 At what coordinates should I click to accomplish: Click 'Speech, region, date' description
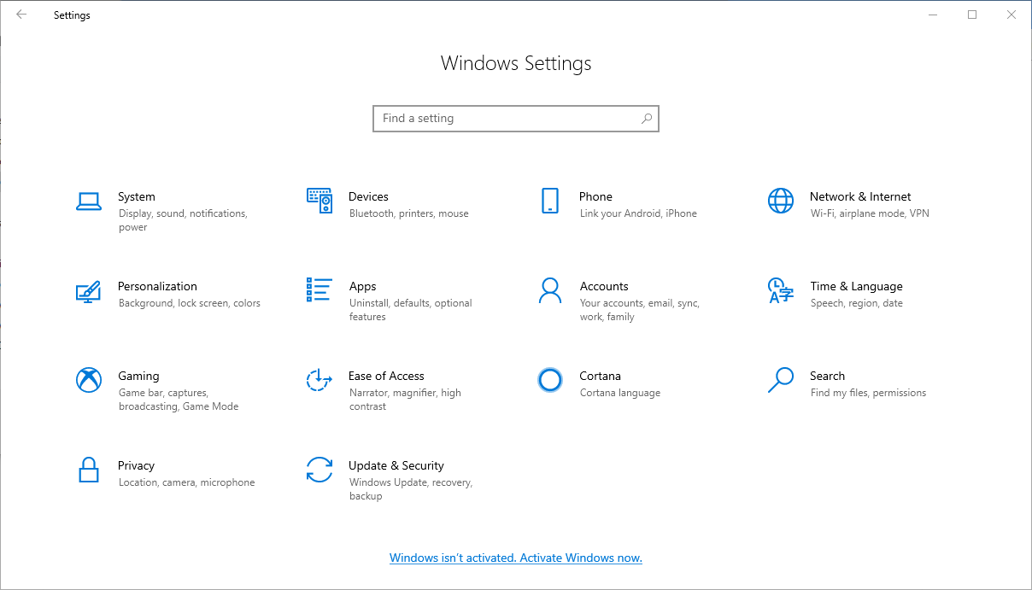pos(856,303)
